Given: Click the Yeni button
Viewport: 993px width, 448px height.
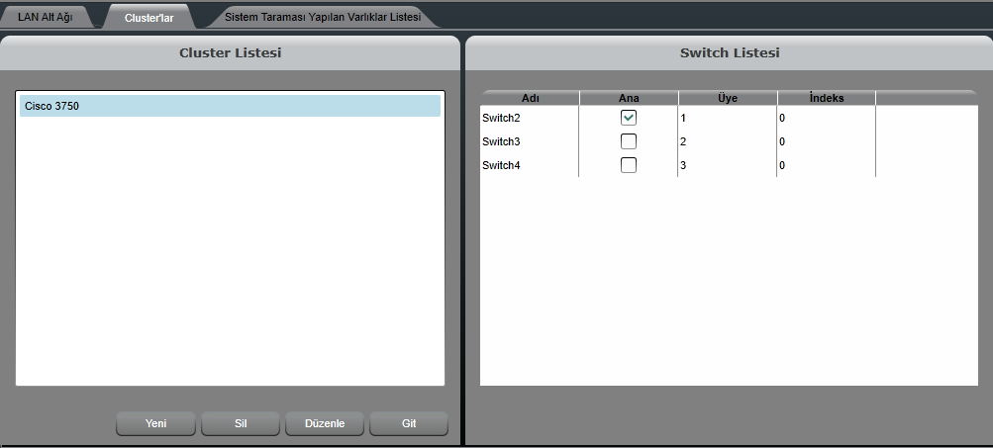Looking at the screenshot, I should click(155, 423).
